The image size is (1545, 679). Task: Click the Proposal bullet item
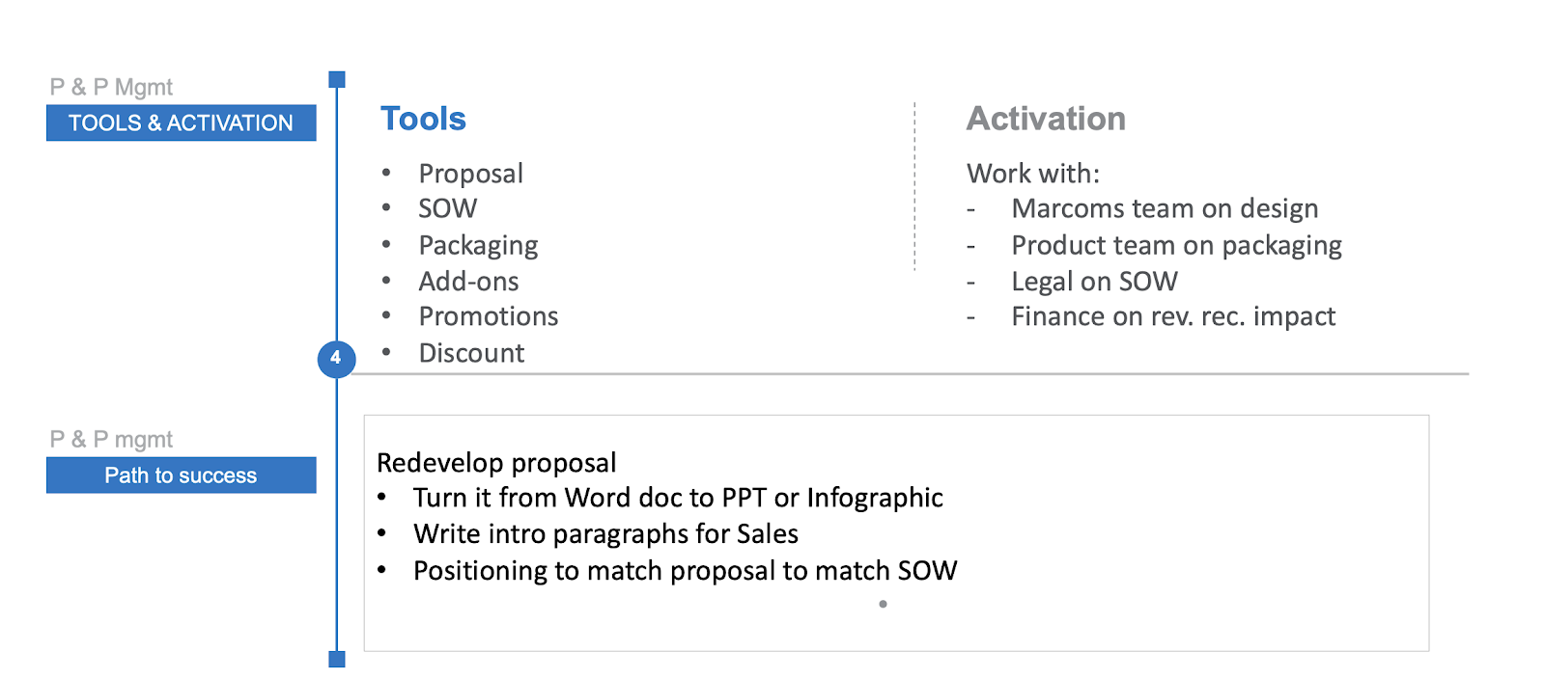pos(470,174)
